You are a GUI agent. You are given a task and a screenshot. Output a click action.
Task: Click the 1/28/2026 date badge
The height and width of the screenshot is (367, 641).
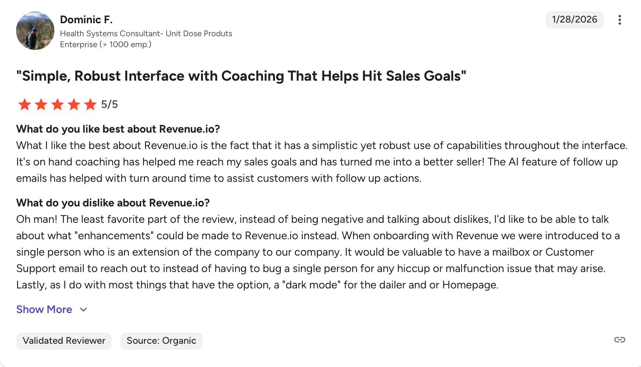(x=574, y=19)
